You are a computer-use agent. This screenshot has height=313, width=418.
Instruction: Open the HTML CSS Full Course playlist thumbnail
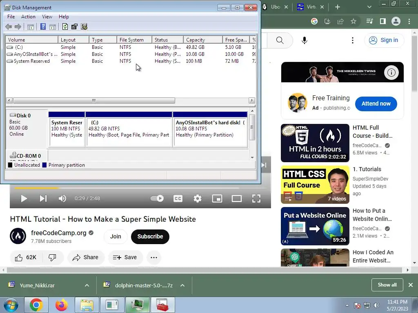(x=315, y=185)
